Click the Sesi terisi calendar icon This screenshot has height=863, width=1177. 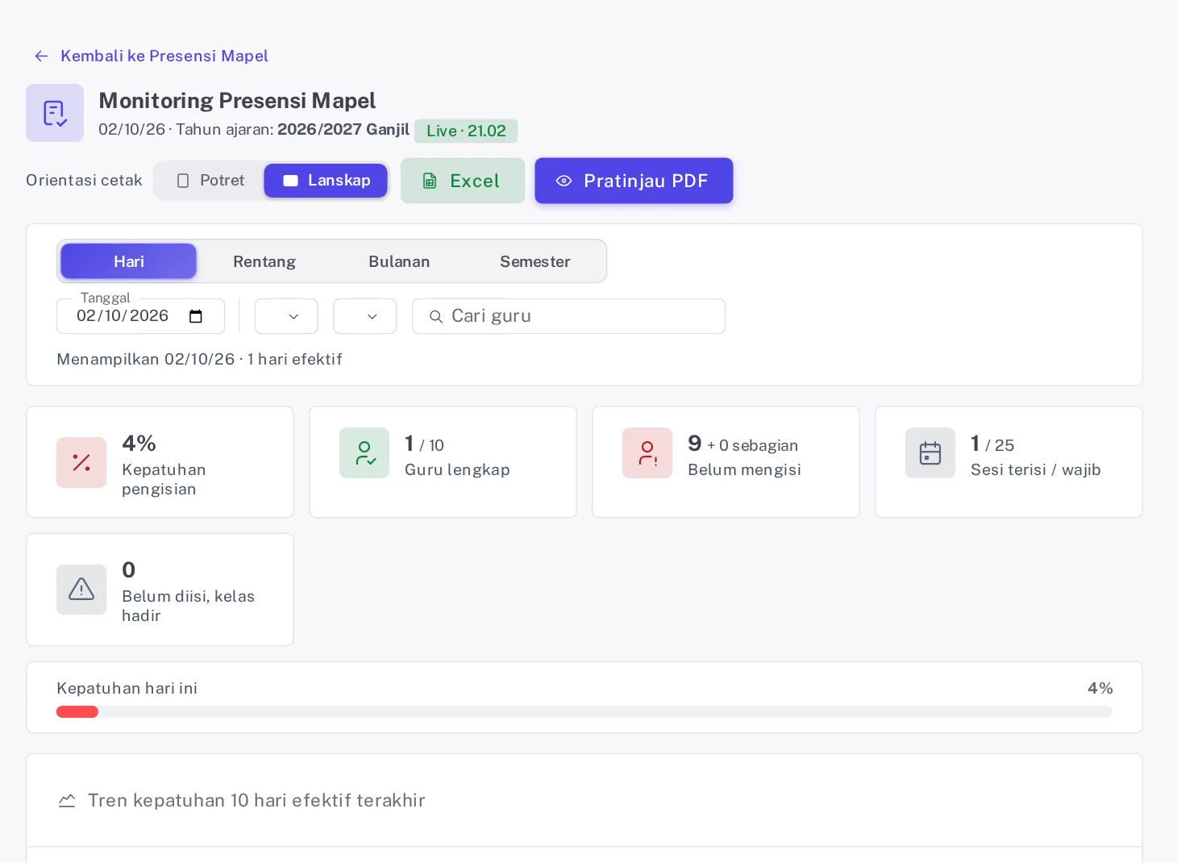[x=930, y=452]
